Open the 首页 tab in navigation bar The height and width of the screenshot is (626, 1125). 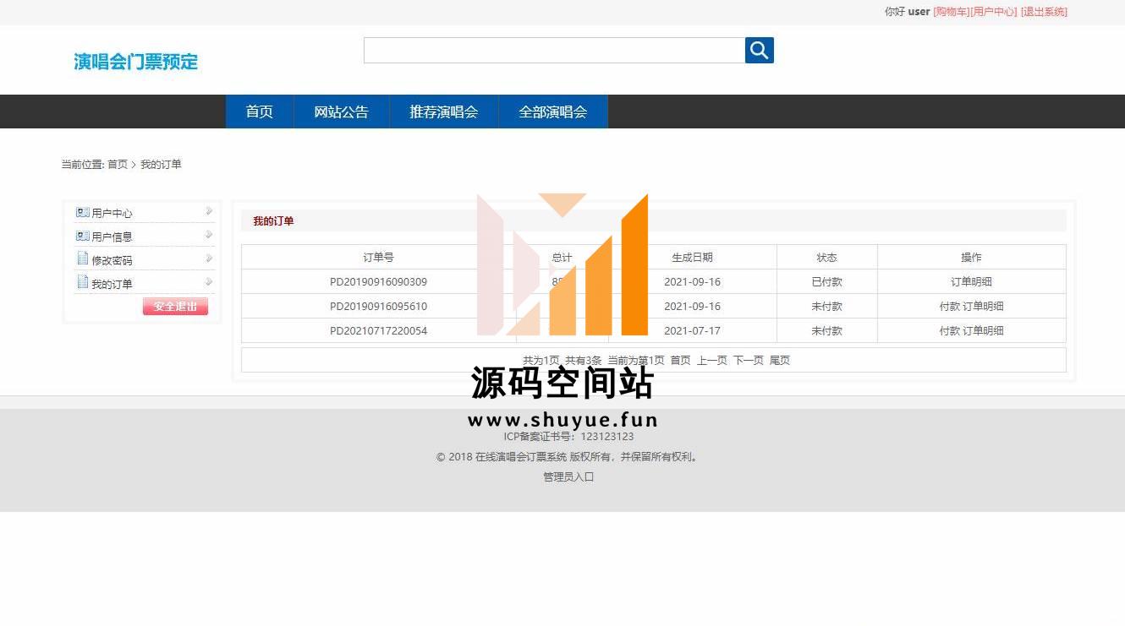(259, 112)
